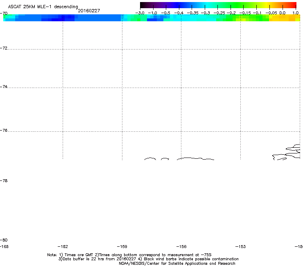303x266 pixels.
Task: Pick the black end of the color legend
Action: 143,5
